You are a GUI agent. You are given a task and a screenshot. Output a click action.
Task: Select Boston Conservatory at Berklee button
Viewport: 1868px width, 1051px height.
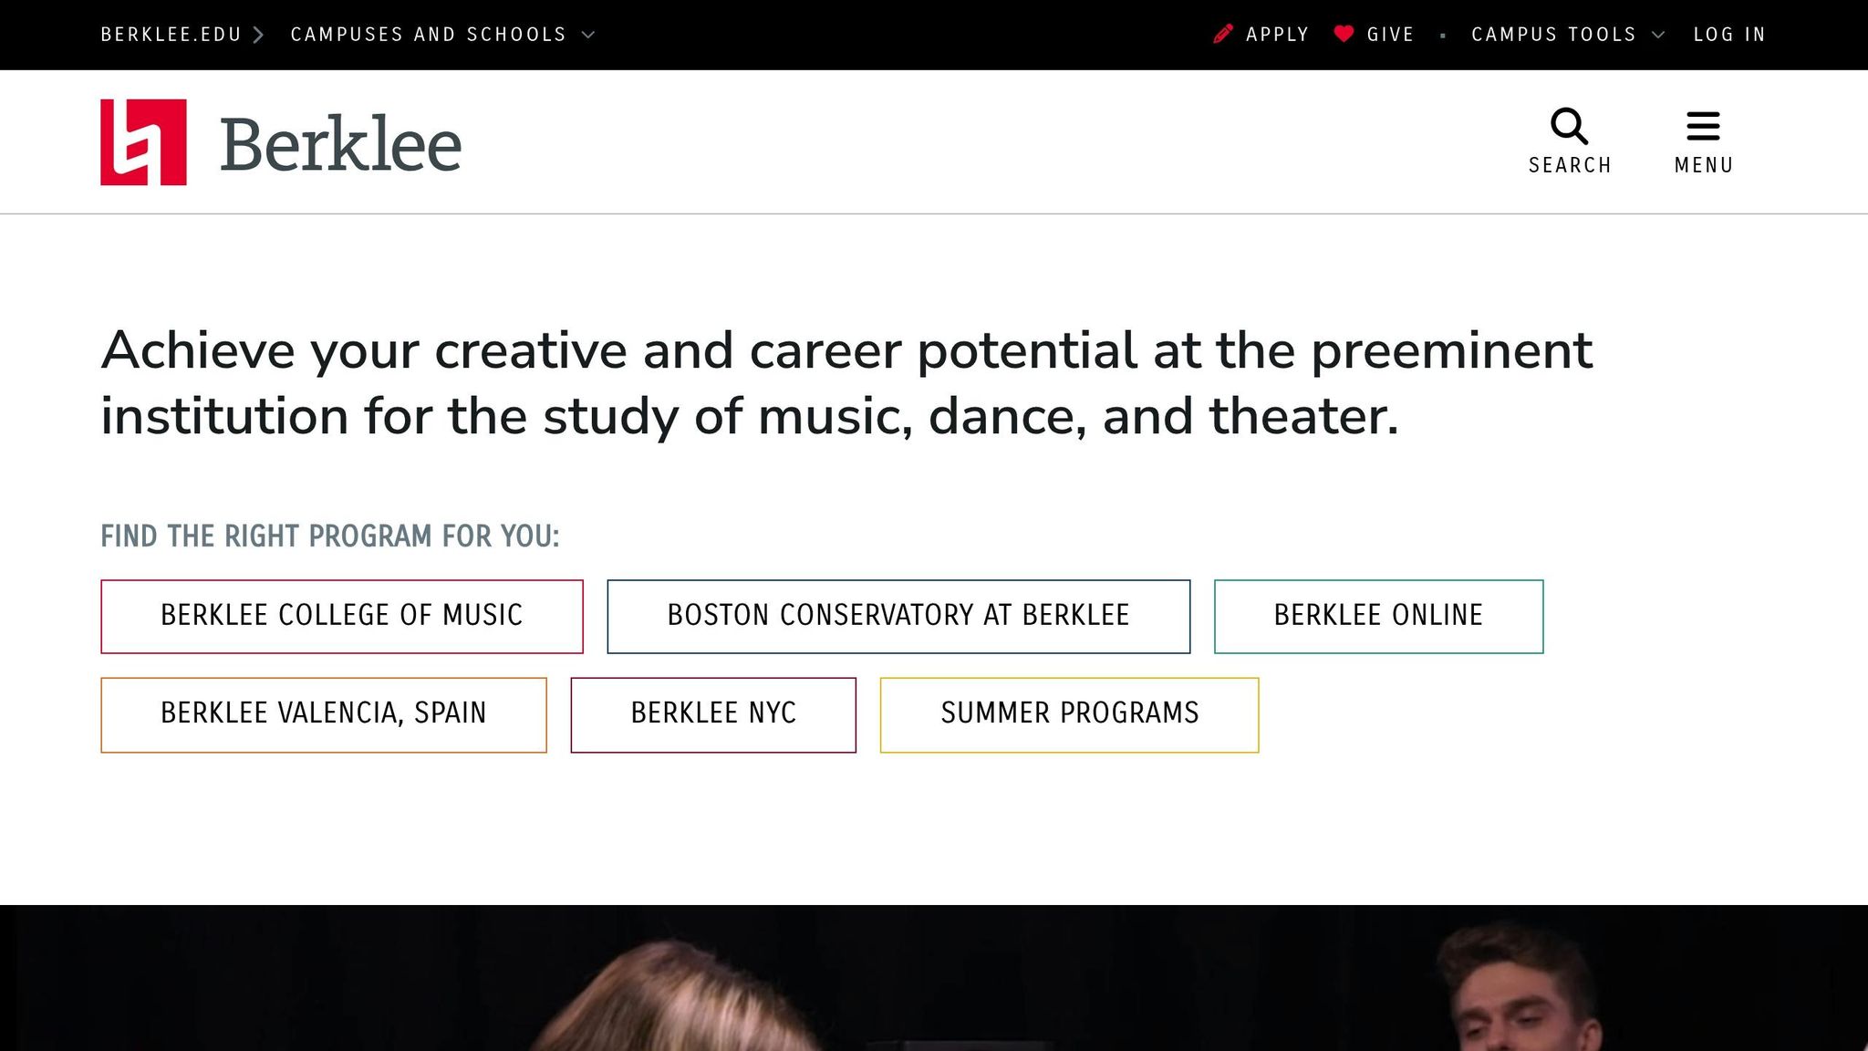pos(898,617)
